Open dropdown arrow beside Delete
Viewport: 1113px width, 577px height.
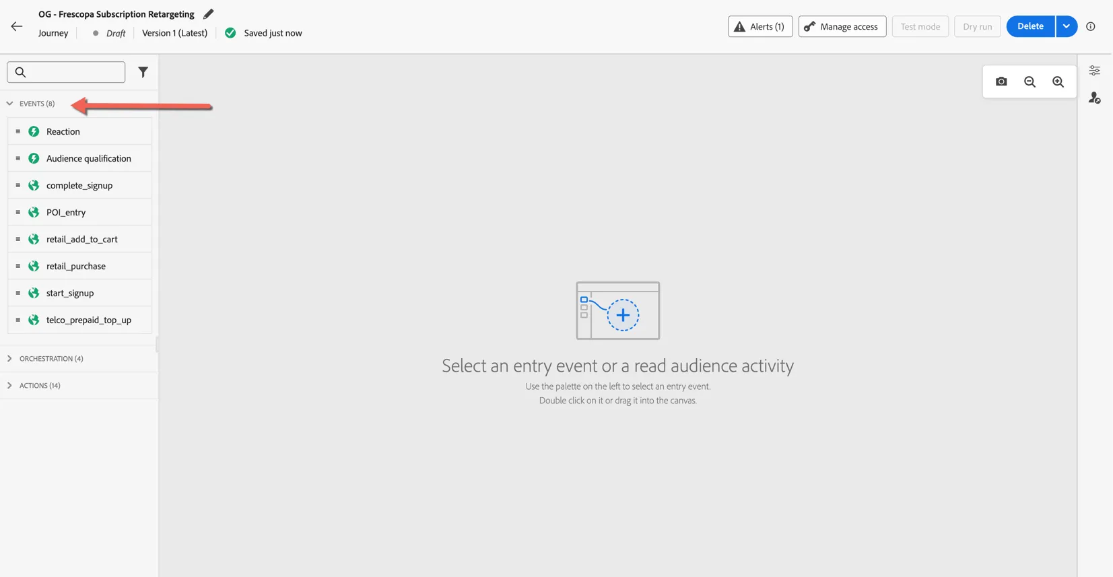(x=1067, y=26)
